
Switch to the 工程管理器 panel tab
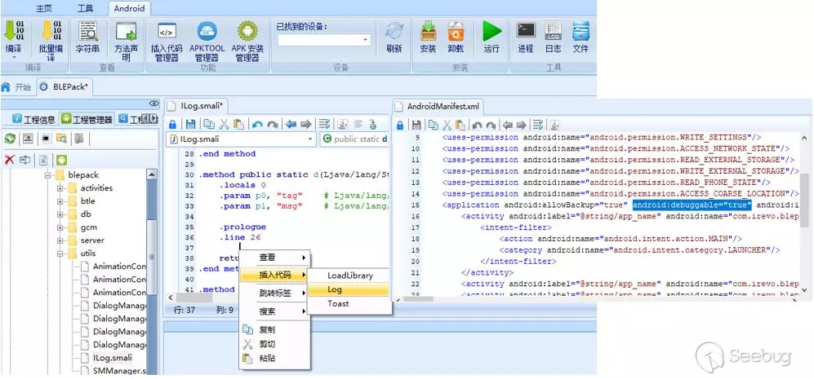87,119
